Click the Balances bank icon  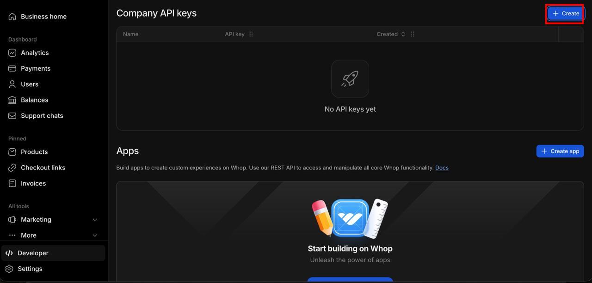point(12,100)
